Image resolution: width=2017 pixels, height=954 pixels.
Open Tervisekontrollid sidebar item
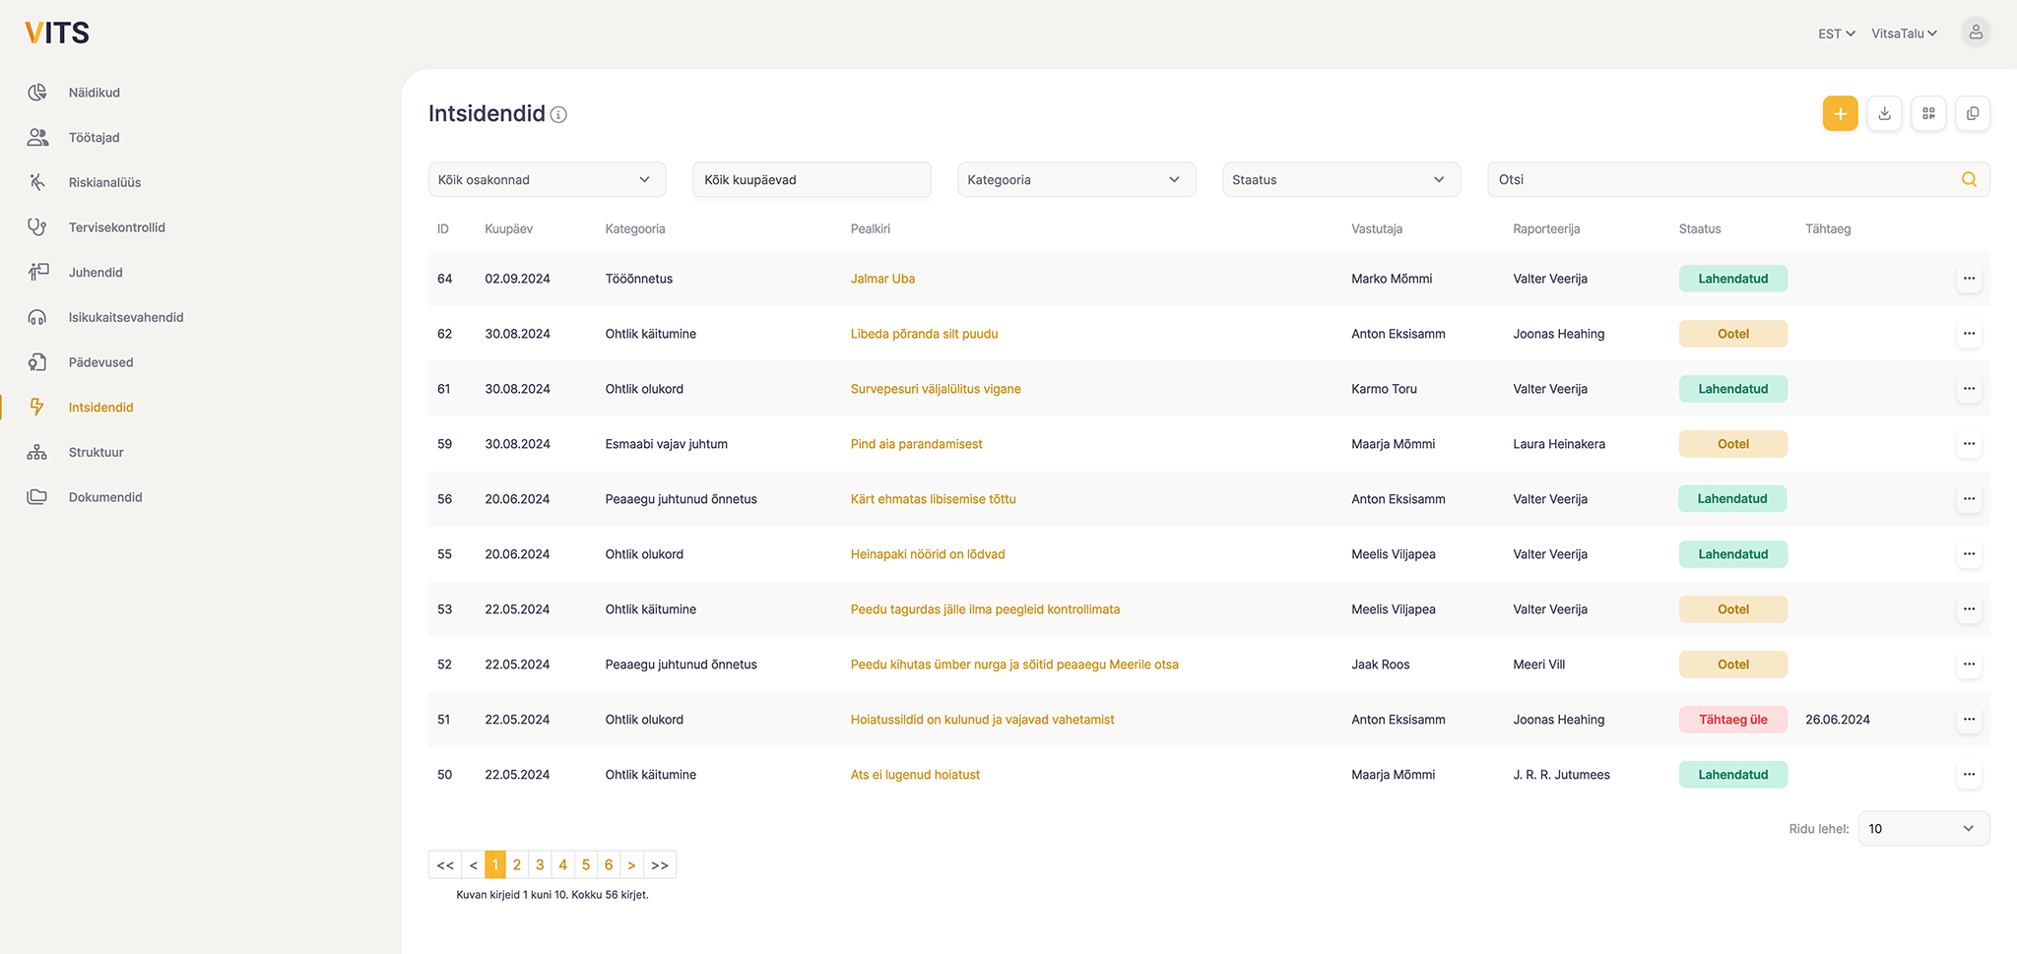click(x=116, y=227)
